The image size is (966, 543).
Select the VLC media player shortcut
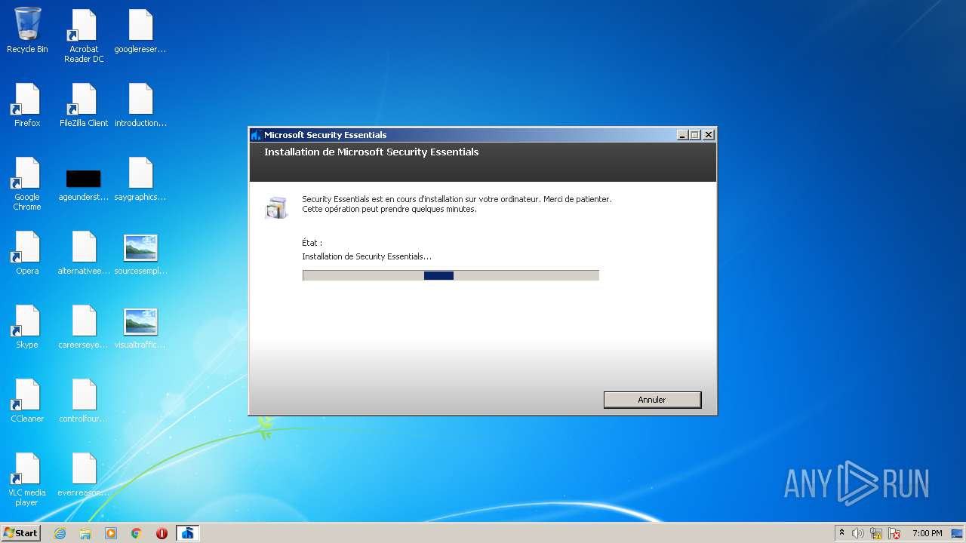coord(27,480)
